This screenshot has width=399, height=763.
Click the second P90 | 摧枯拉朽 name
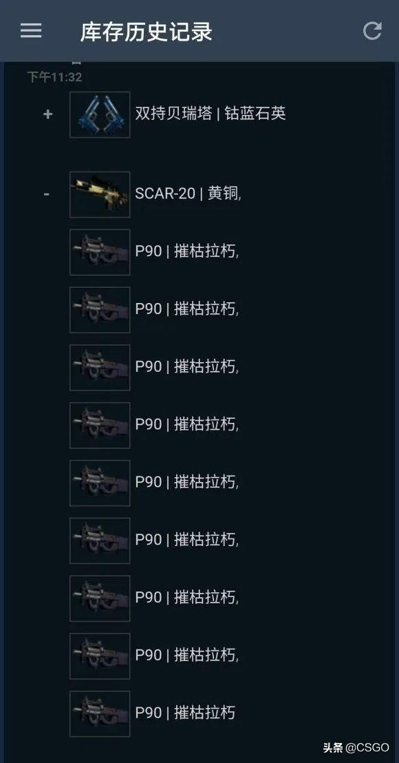186,309
